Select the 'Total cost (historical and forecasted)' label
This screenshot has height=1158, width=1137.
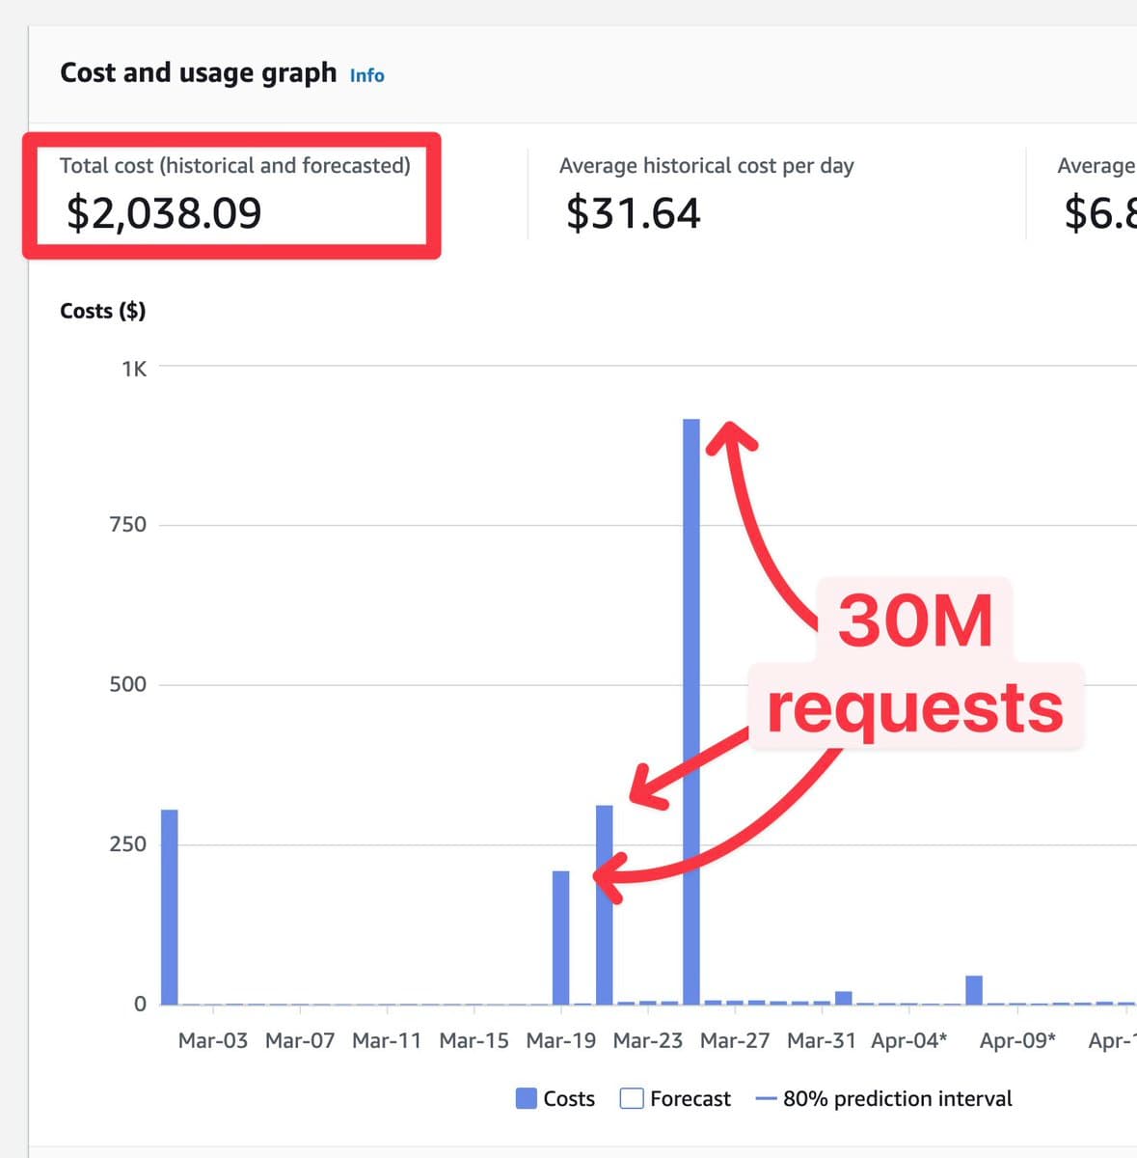[x=235, y=166]
